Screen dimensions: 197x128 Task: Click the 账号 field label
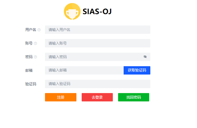coord(29,43)
